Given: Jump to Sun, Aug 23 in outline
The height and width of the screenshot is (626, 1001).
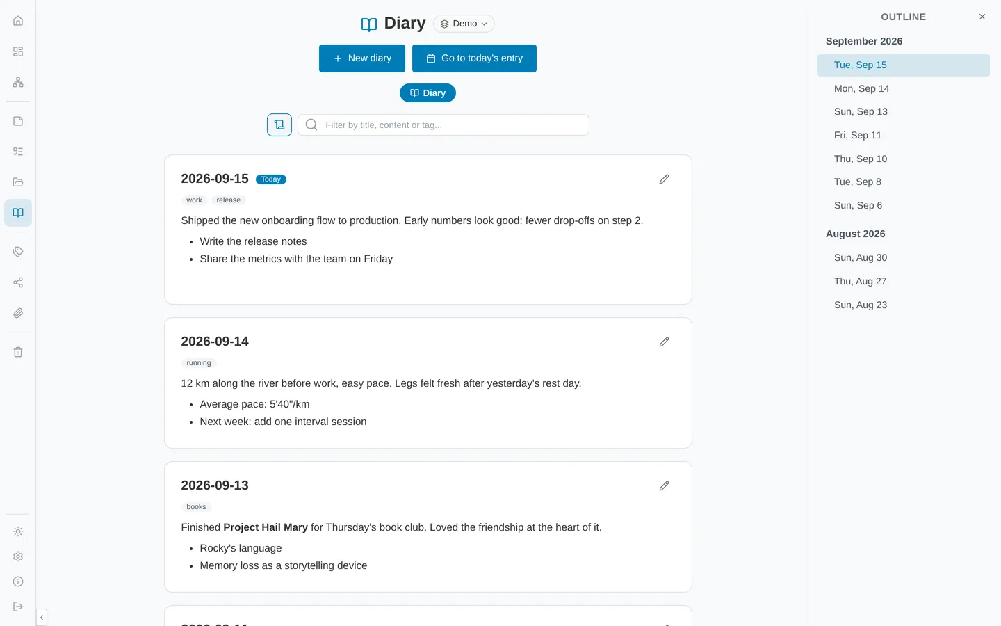Looking at the screenshot, I should [904, 305].
